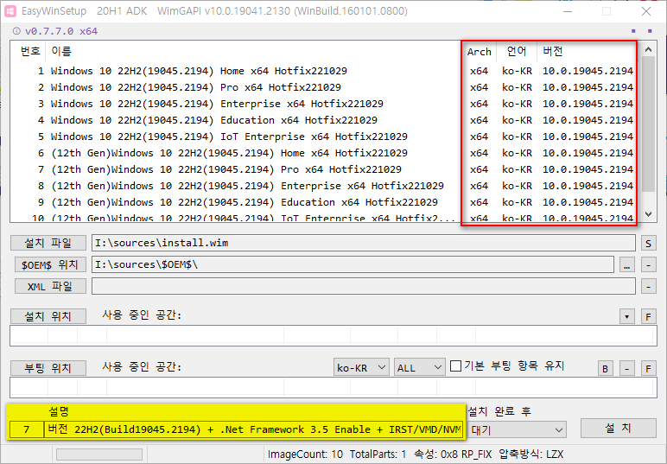This screenshot has width=667, height=464.
Task: Open the 대기 after-install action dropdown
Action: click(x=517, y=430)
